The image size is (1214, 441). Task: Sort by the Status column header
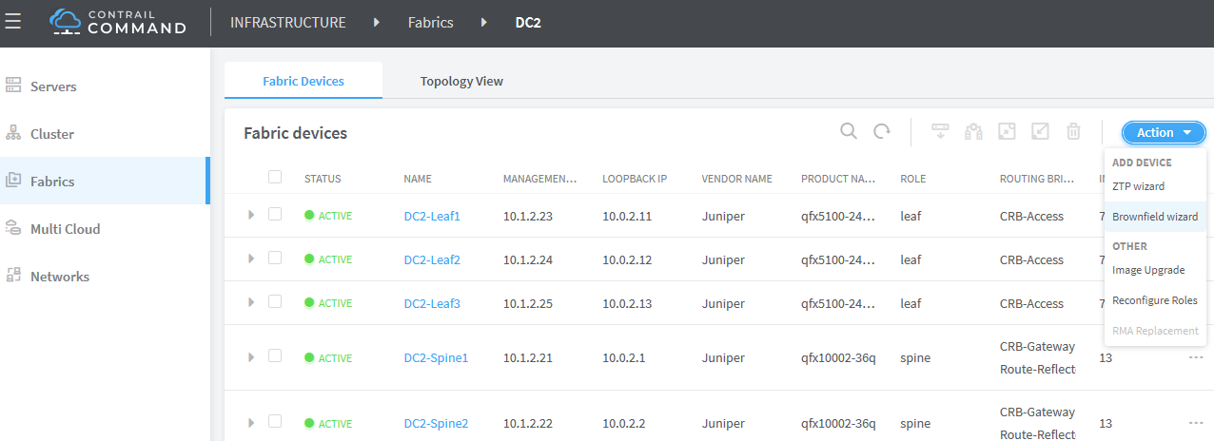(x=323, y=179)
